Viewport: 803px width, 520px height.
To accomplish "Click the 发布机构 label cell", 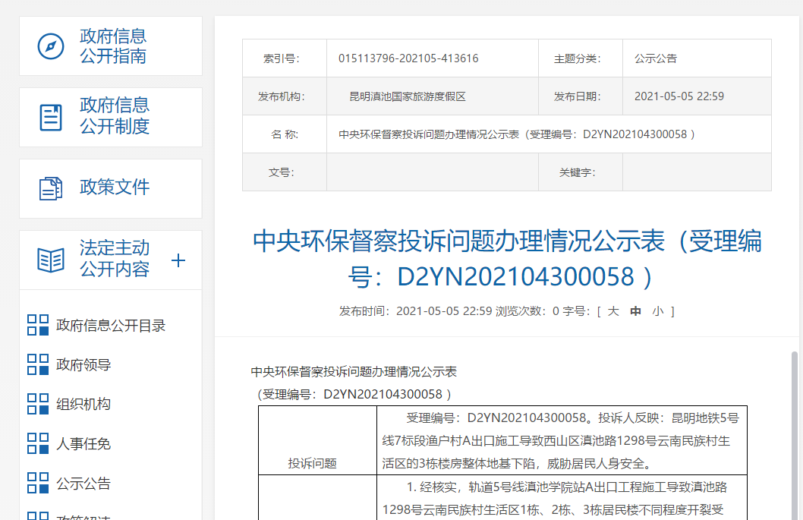I will click(x=285, y=96).
